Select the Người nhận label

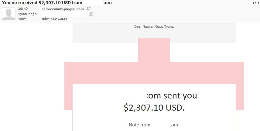click(x=27, y=14)
